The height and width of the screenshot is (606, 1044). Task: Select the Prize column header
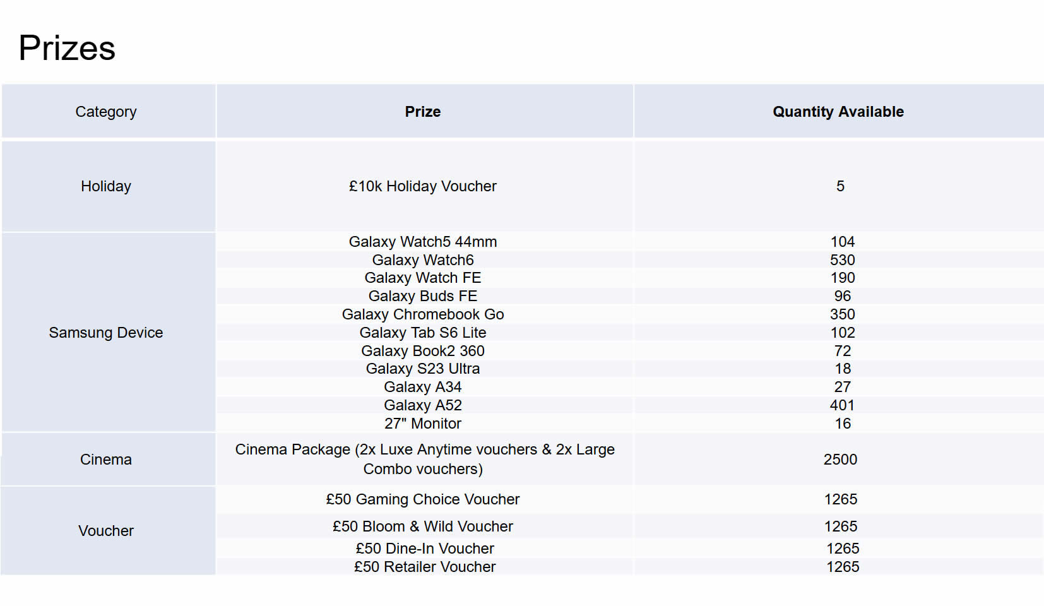423,112
